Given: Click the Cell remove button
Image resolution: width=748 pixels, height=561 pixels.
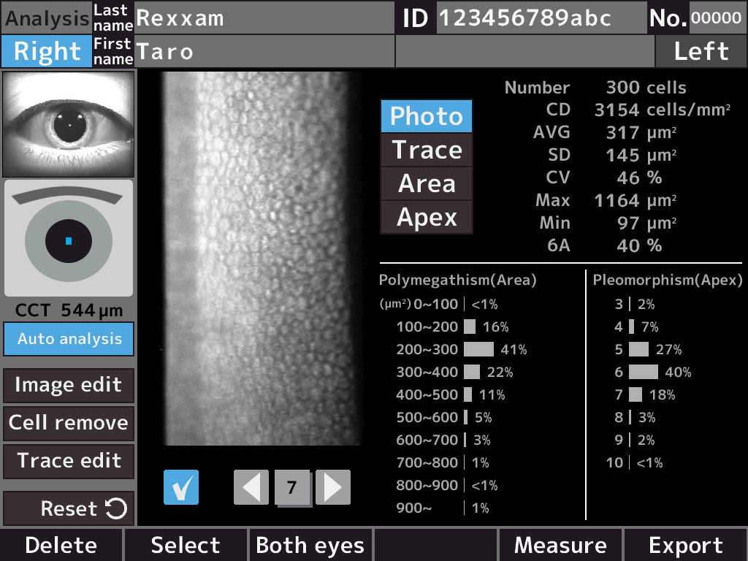Looking at the screenshot, I should [69, 423].
